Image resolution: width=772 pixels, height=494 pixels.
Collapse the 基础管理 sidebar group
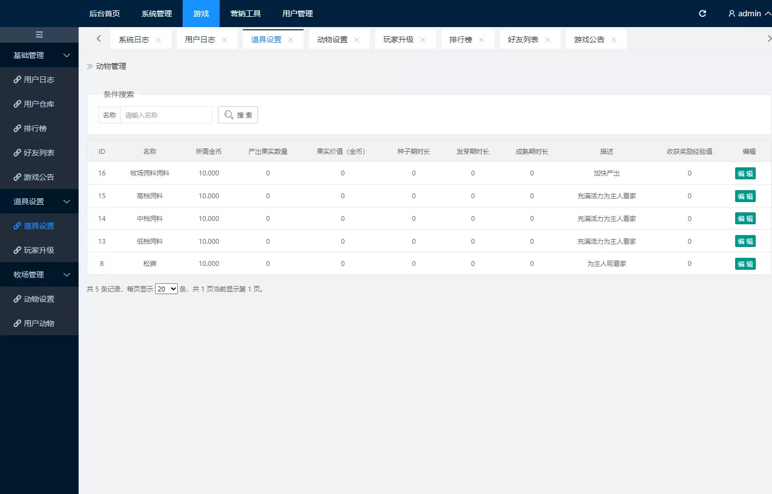[x=39, y=55]
